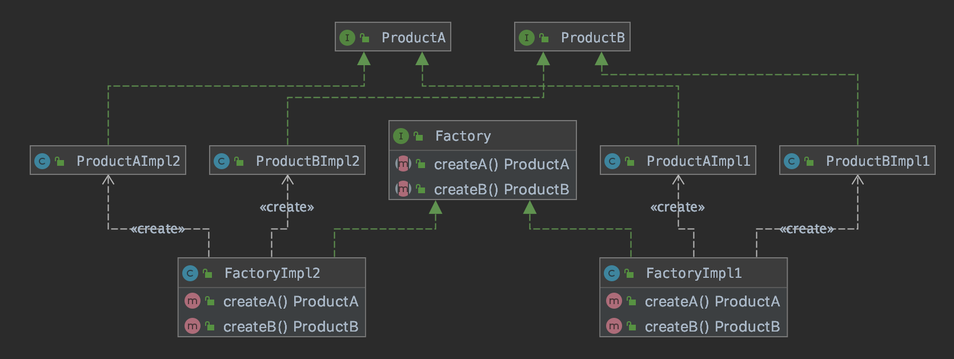Click the public lock icon next to ProductB
Viewport: 954px width, 359px height.
tap(544, 38)
